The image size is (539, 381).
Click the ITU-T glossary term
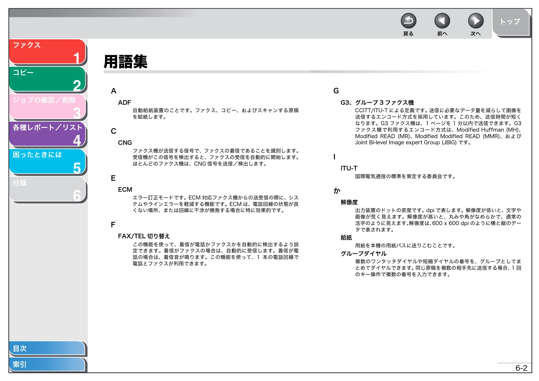[349, 168]
